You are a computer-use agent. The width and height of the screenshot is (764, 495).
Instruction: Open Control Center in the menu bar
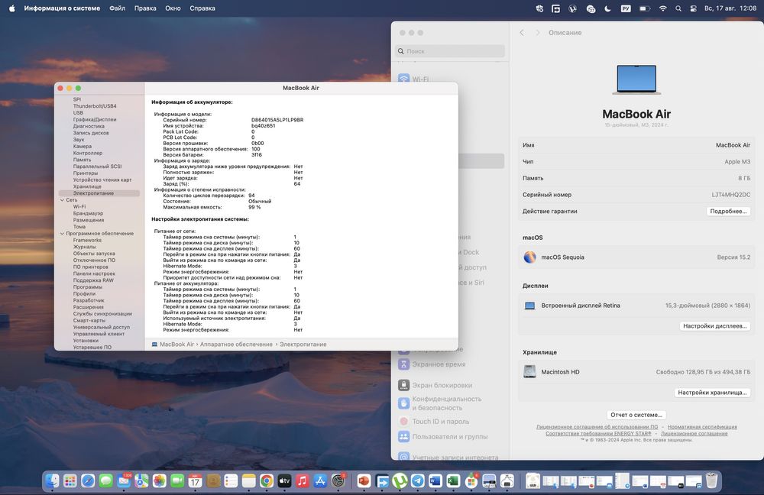coord(694,8)
